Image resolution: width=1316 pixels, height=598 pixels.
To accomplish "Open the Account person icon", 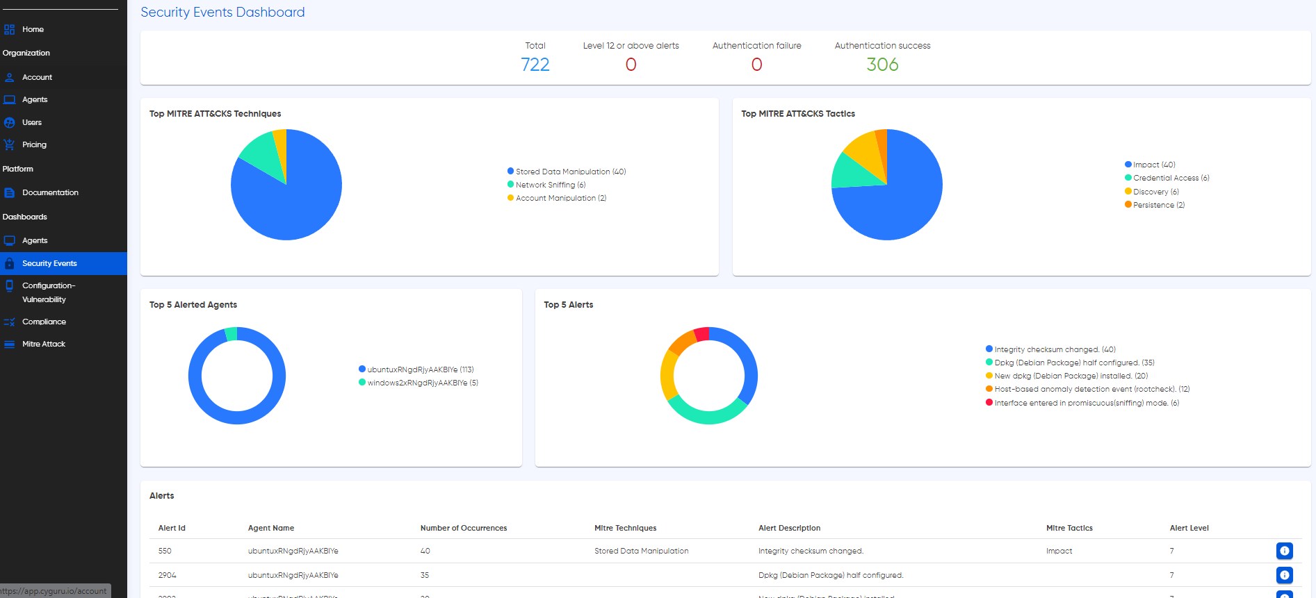I will 9,77.
